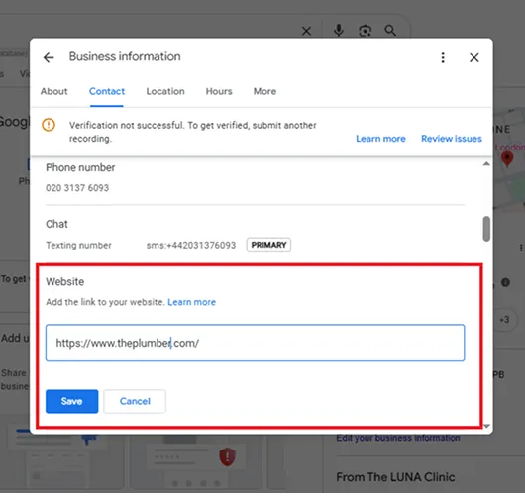The height and width of the screenshot is (500, 525).
Task: Open the three-dot more options menu
Action: (443, 57)
